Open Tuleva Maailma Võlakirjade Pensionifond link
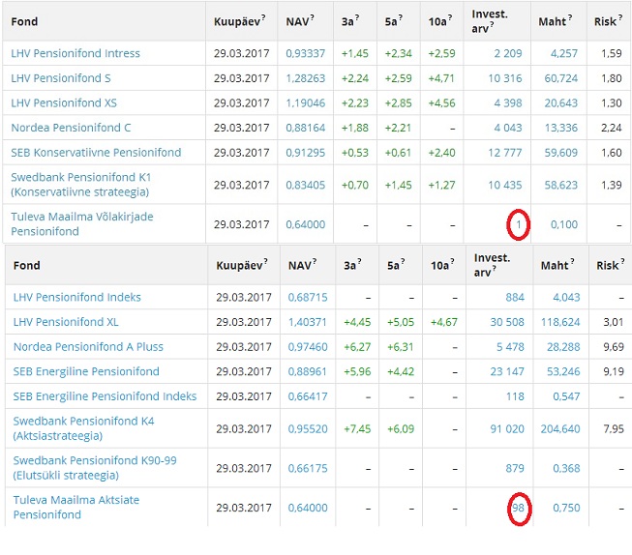Viewport: 632px width, 555px height. click(x=82, y=224)
